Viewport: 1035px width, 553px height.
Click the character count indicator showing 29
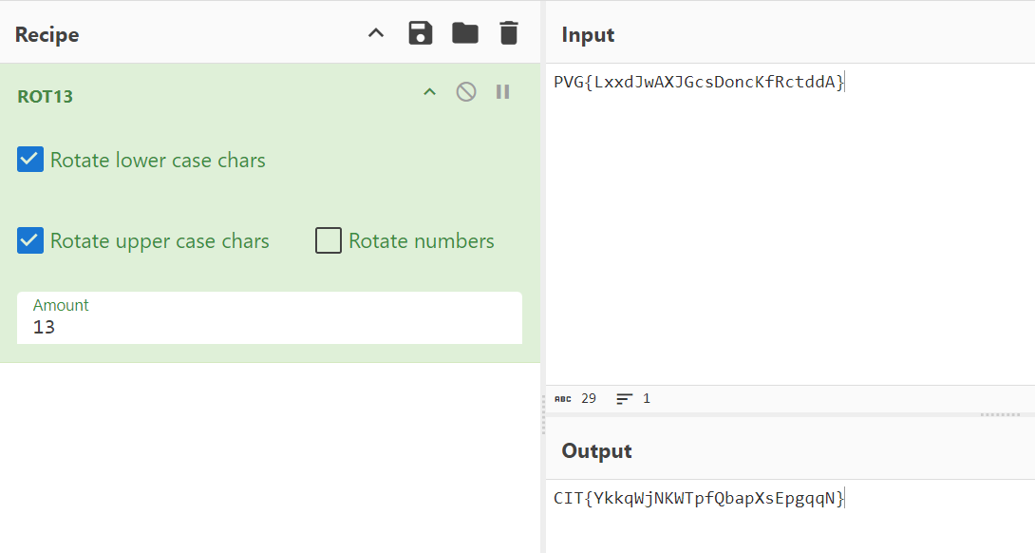589,398
